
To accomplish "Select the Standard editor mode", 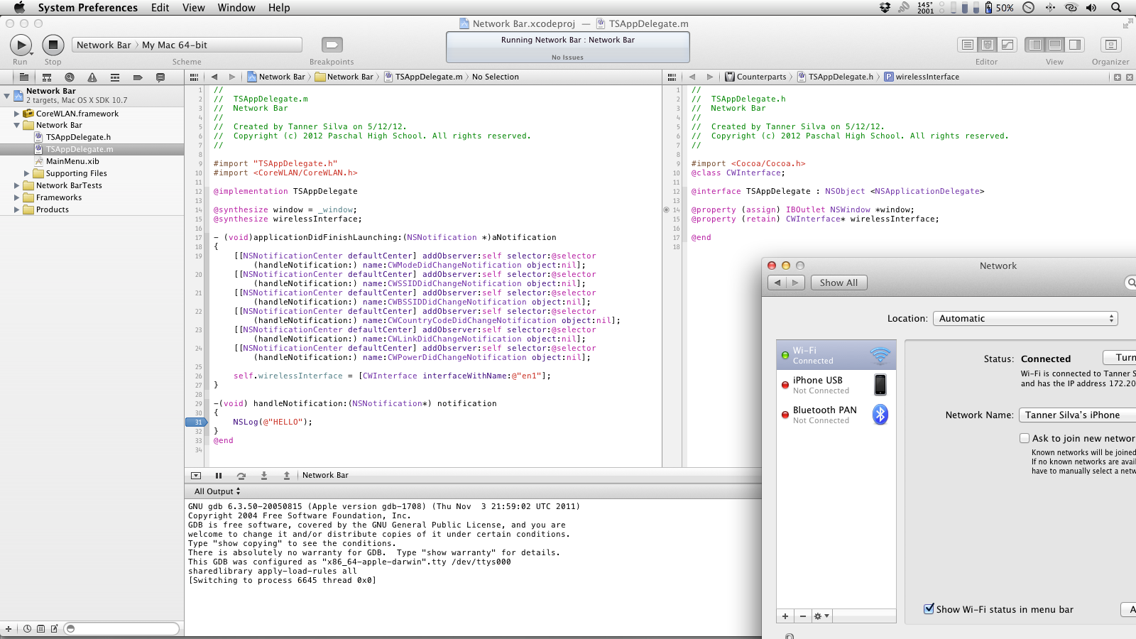I will 967,45.
